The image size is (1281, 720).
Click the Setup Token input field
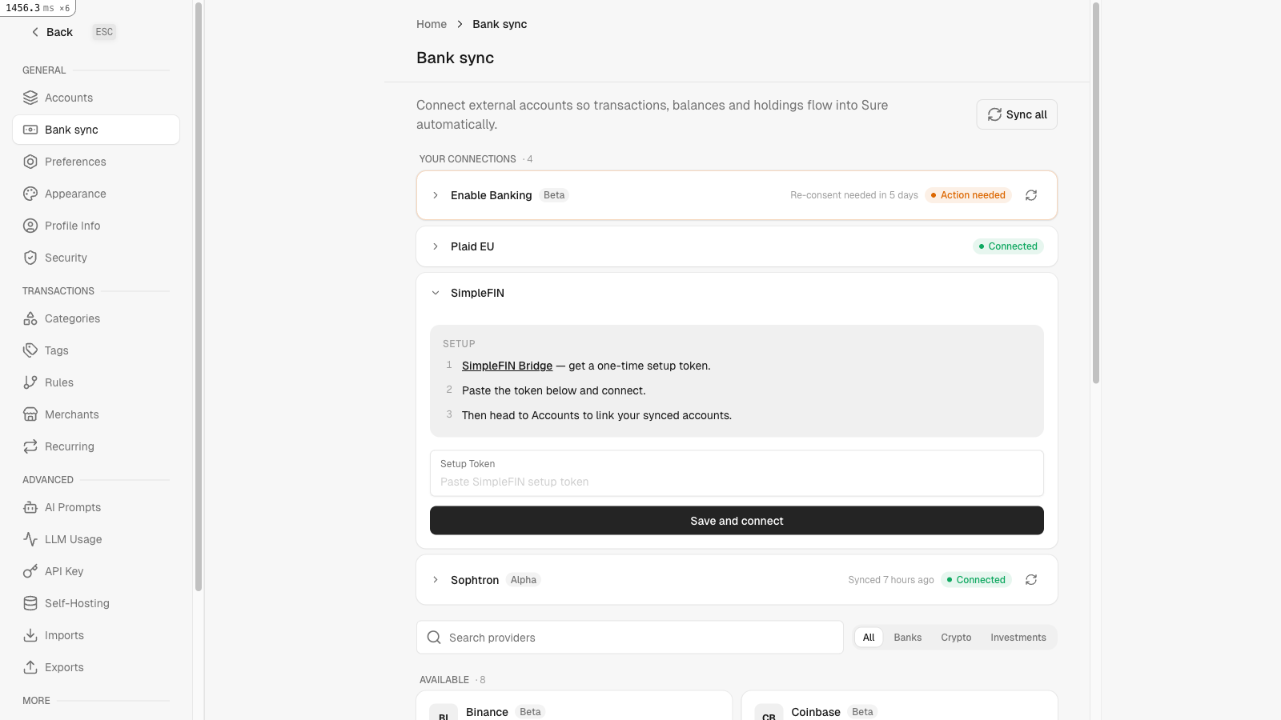click(737, 474)
